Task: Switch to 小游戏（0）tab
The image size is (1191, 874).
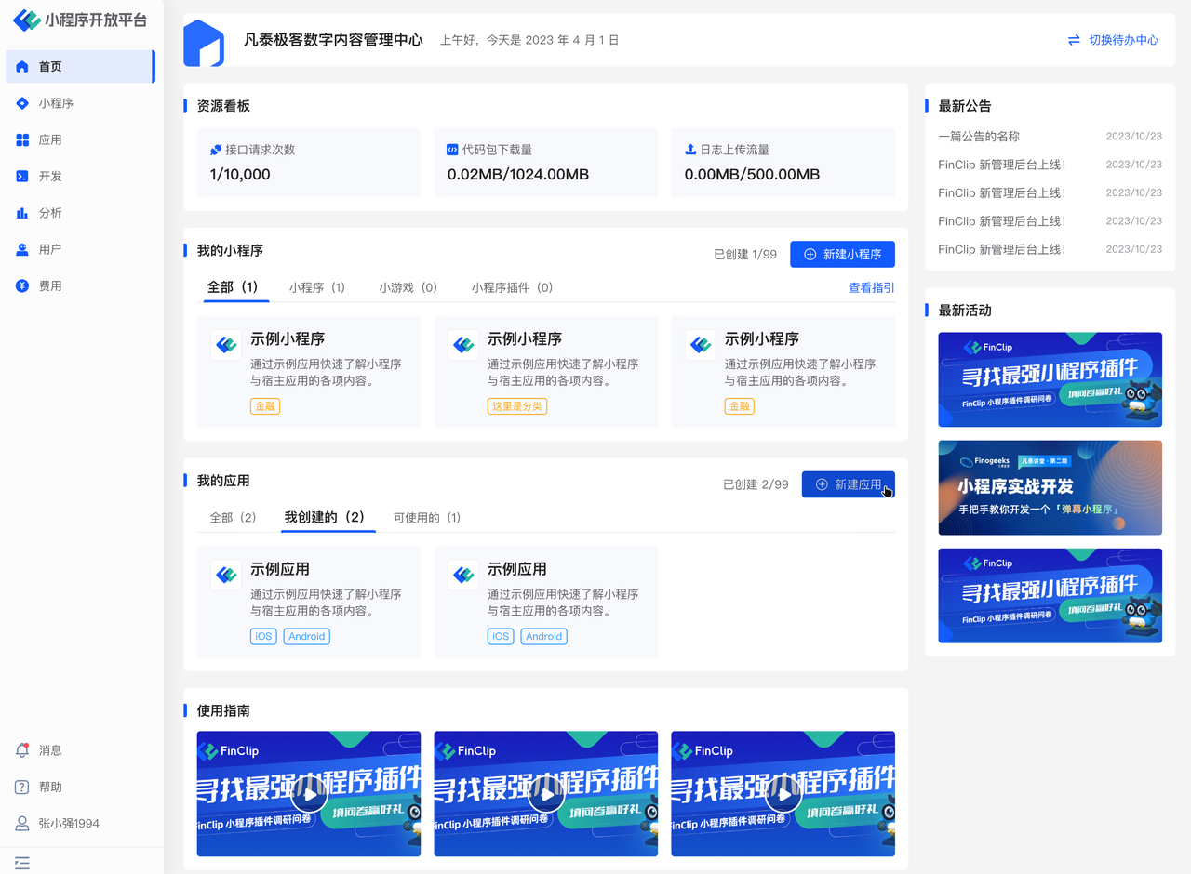Action: point(408,288)
